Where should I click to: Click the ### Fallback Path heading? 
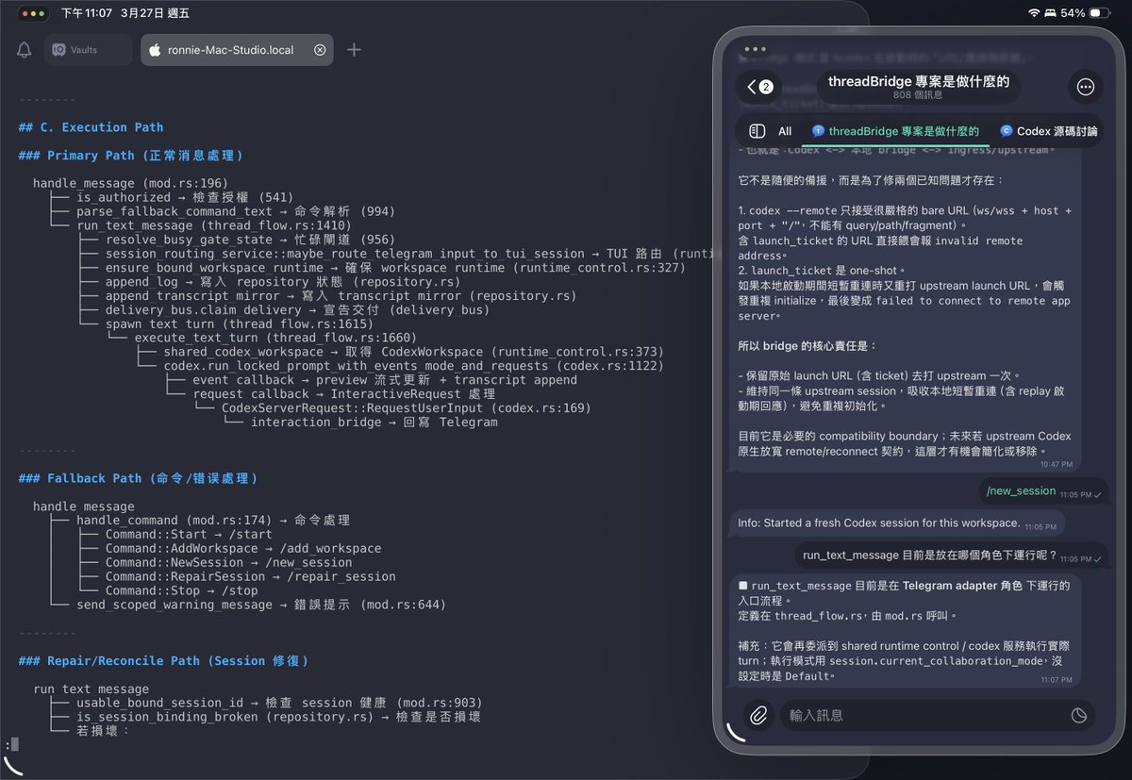138,478
